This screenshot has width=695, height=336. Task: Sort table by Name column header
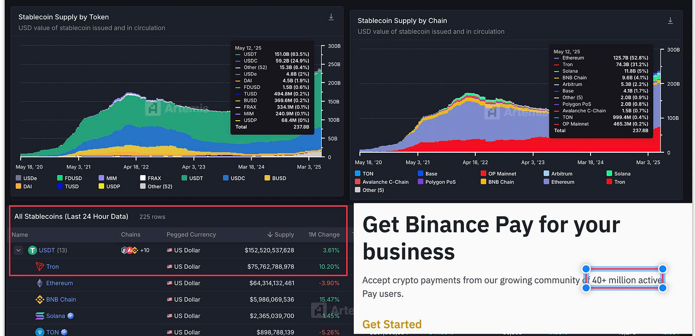[20, 234]
